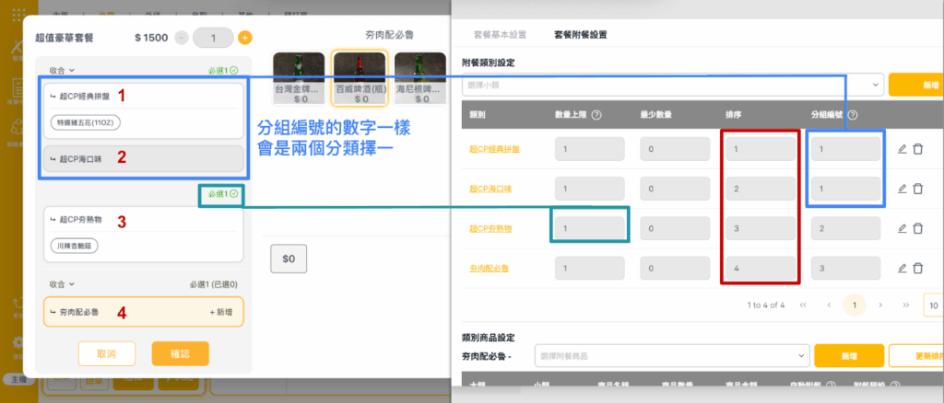Show help for 分組編號 column
Screen dimensions: 944x403
tap(853, 115)
